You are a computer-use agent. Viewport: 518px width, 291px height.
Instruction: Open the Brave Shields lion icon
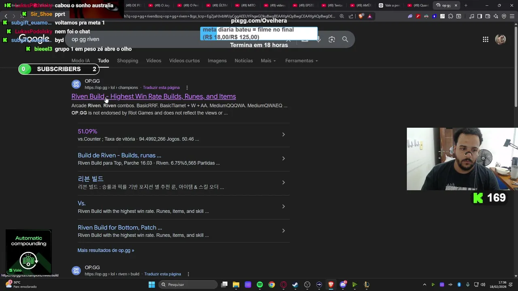point(361,16)
